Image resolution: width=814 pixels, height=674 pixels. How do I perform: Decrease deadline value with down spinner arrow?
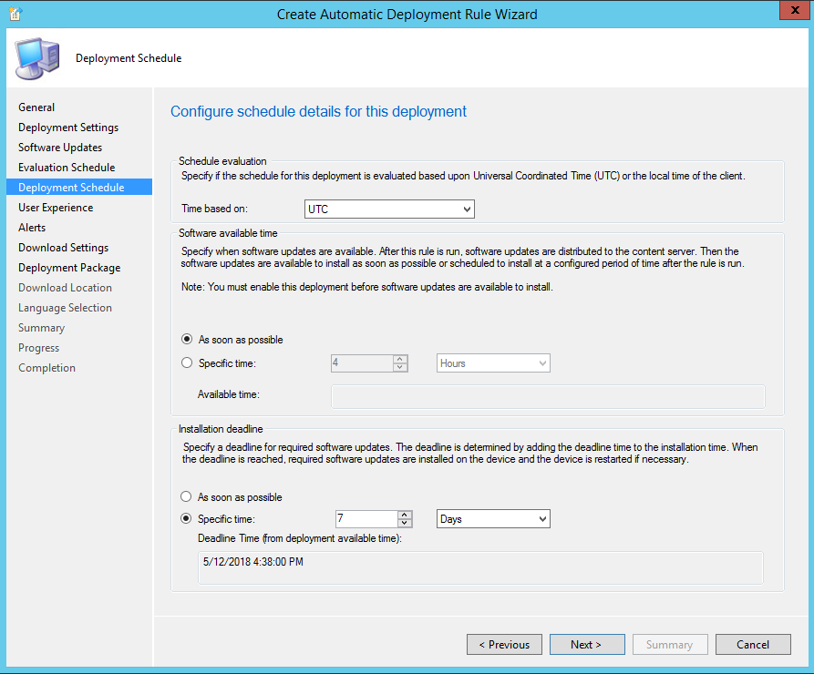coord(405,524)
